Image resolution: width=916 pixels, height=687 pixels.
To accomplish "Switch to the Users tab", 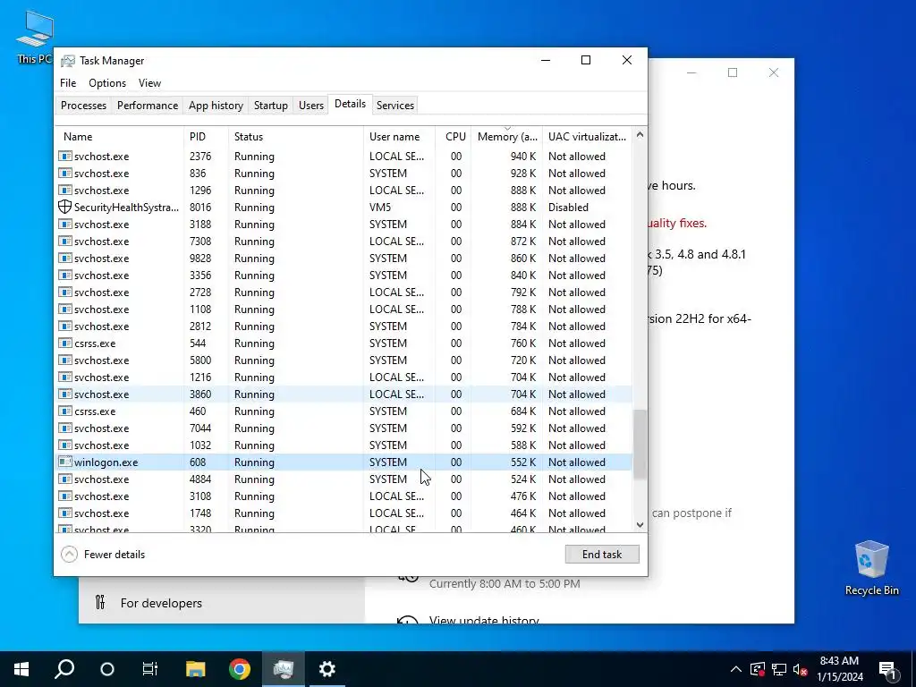I will (310, 106).
